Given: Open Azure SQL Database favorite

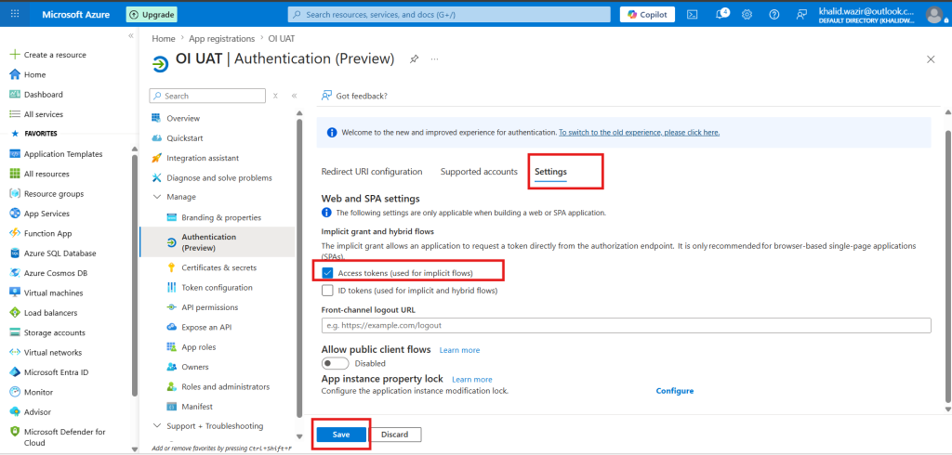Looking at the screenshot, I should (60, 253).
